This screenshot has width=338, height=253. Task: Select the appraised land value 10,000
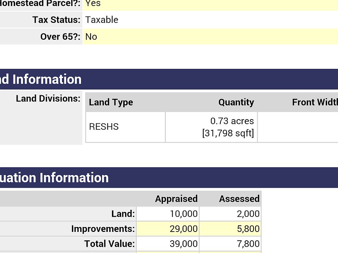coord(183,214)
